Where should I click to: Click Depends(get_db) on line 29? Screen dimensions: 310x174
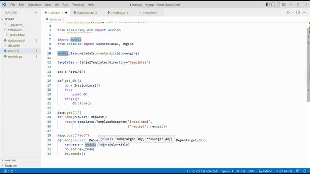[x=191, y=140]
